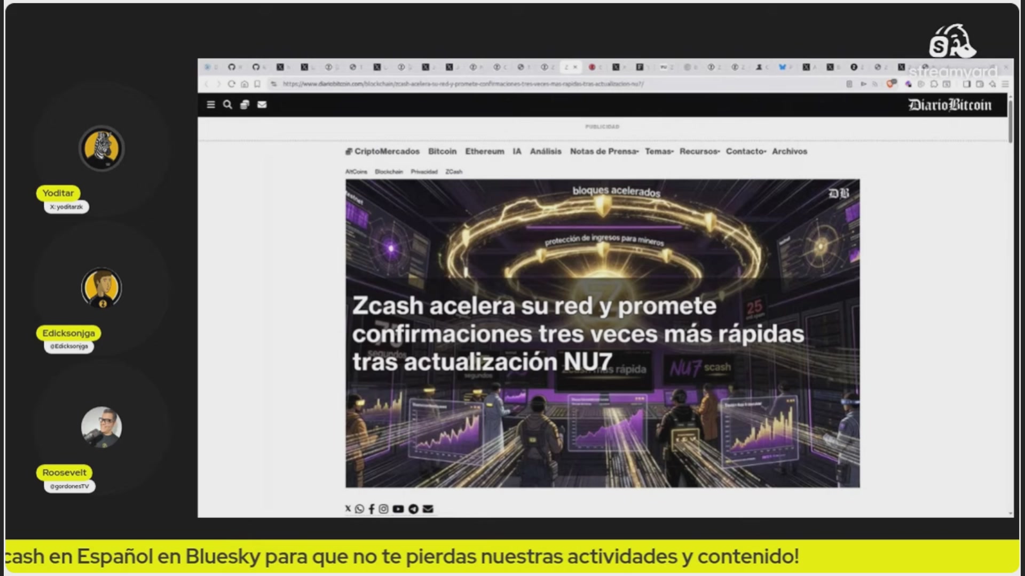Image resolution: width=1025 pixels, height=576 pixels.
Task: Open the IA nav item
Action: pos(517,151)
